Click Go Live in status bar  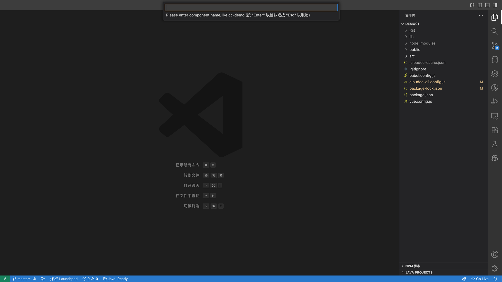point(480,279)
